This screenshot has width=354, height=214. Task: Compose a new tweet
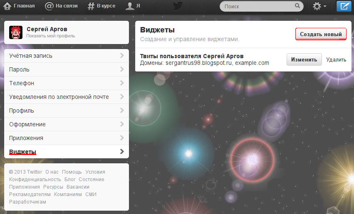point(344,6)
